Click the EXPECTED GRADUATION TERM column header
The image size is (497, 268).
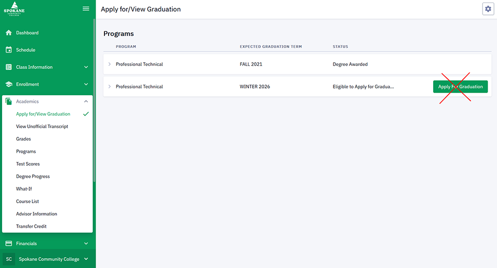[x=271, y=47]
